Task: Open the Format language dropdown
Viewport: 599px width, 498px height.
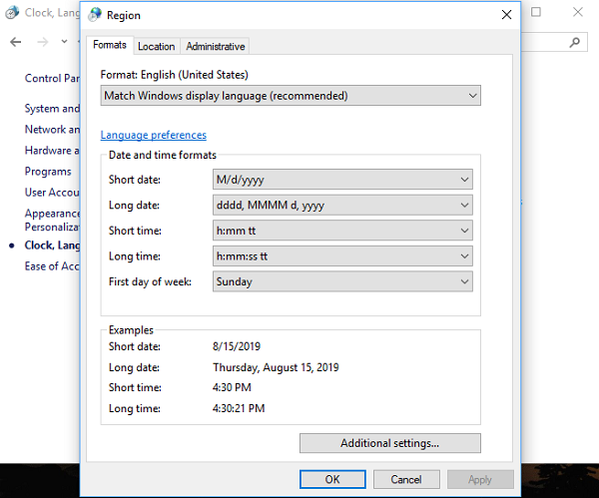Action: point(291,96)
